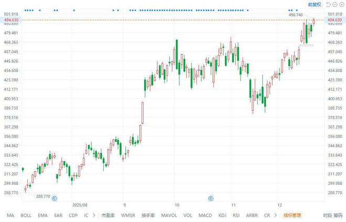
Task: Click the 494.630 current price label on right axis
Action: point(334,19)
